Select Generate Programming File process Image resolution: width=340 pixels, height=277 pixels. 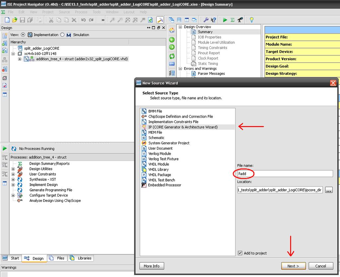pyautogui.click(x=51, y=190)
